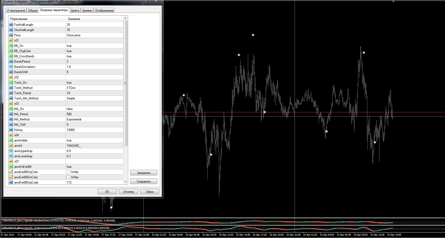Click the Сброс reset button
Screen dimensions: 445x238
point(150,192)
